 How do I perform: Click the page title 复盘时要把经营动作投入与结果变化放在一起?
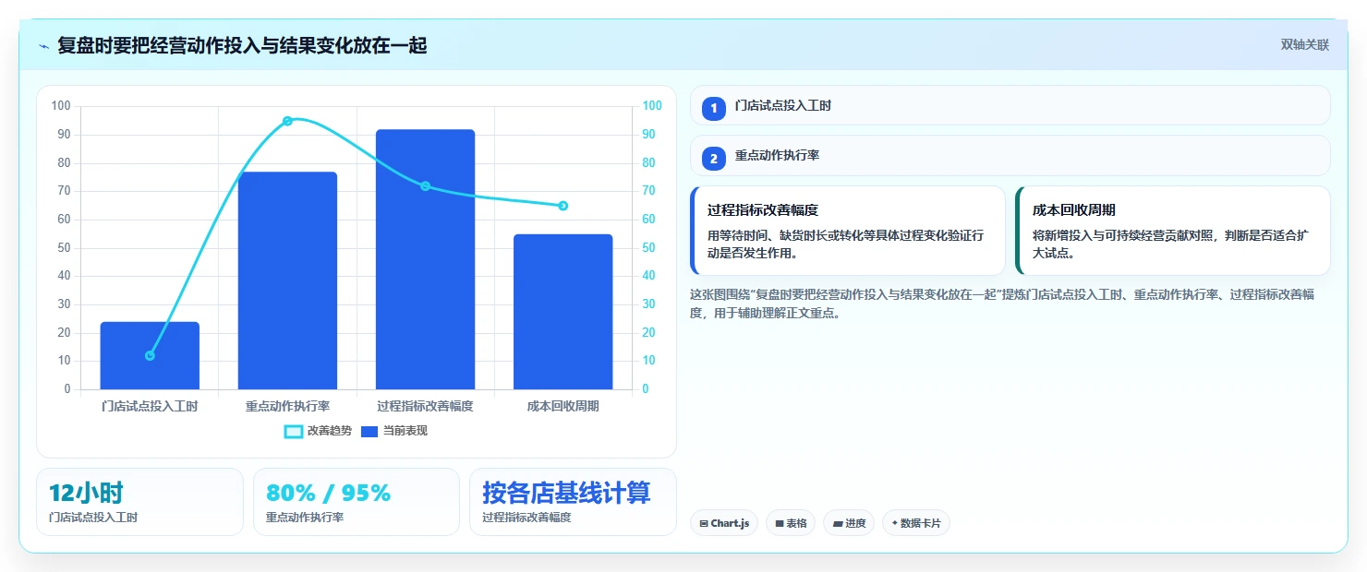(242, 45)
